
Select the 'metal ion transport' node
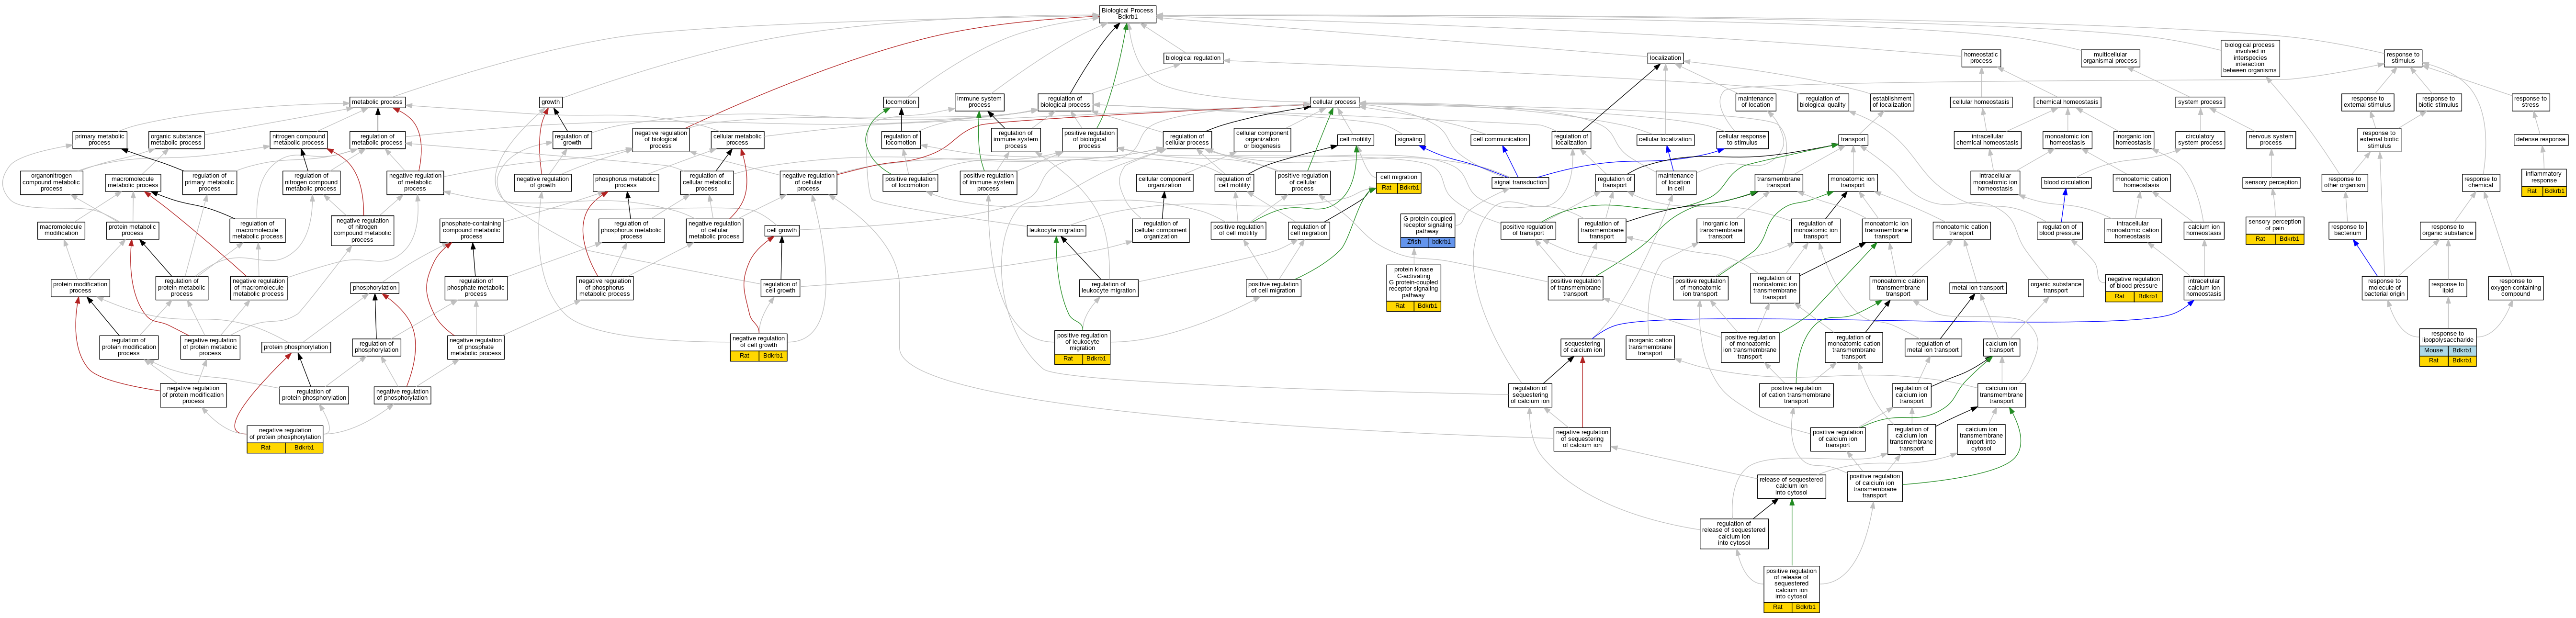(x=1977, y=288)
